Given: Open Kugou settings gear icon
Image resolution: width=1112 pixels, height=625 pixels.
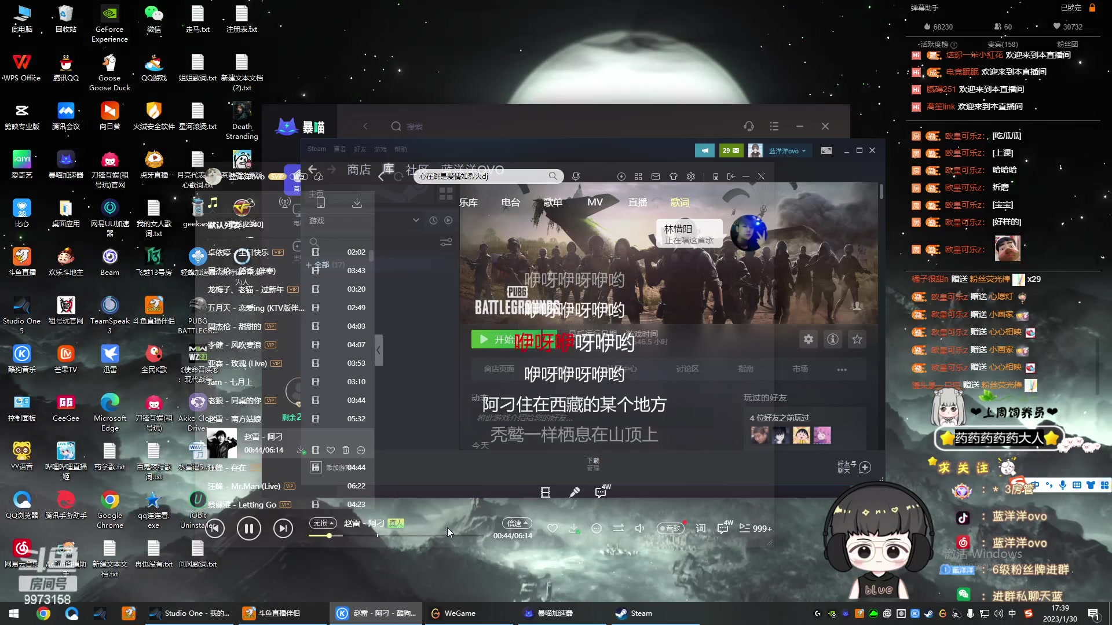Looking at the screenshot, I should pos(691,177).
